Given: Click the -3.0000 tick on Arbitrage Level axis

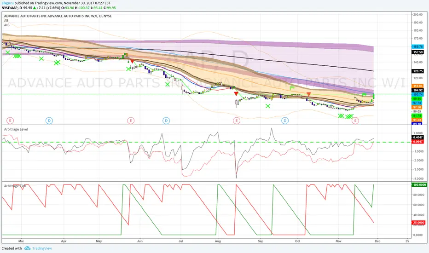Looking at the screenshot, I should coord(418,170).
